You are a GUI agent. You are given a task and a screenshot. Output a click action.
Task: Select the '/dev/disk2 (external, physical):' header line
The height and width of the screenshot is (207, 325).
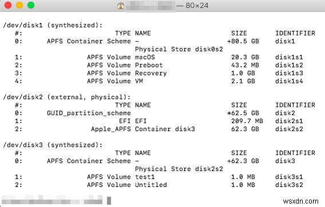pos(67,97)
